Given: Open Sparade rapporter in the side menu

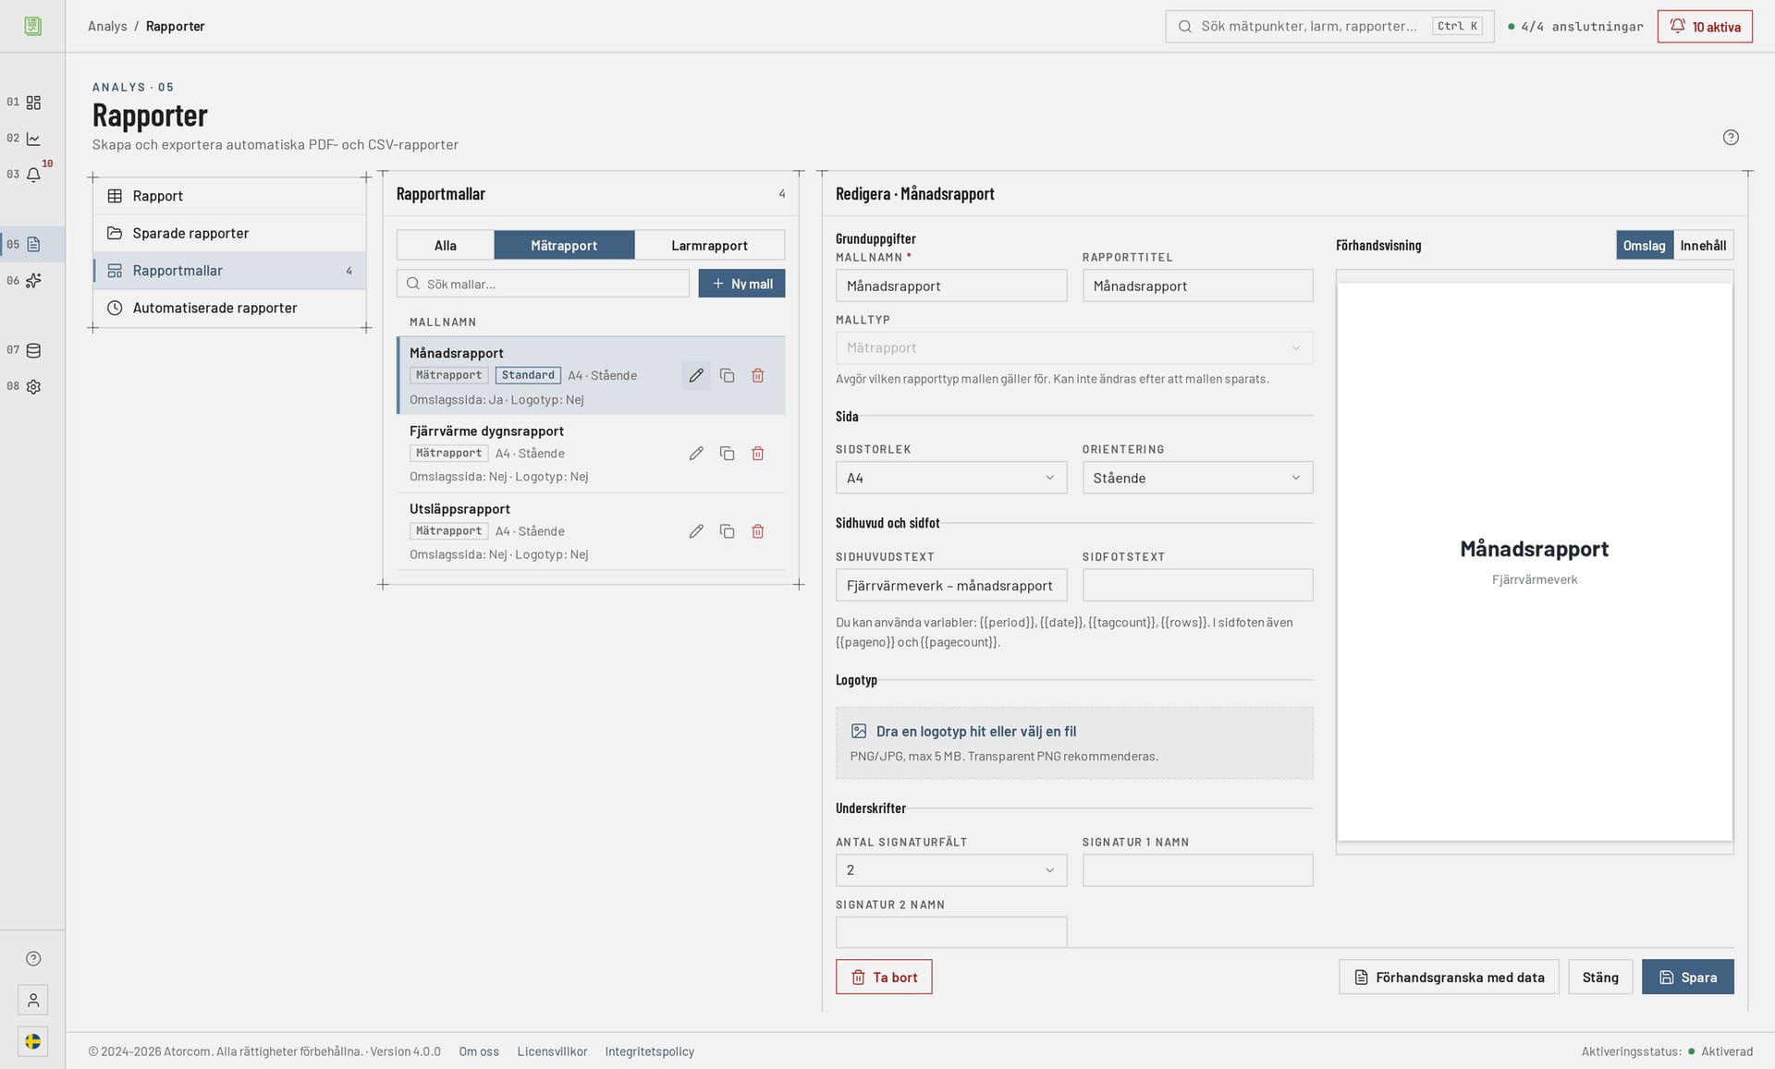Looking at the screenshot, I should [x=229, y=233].
